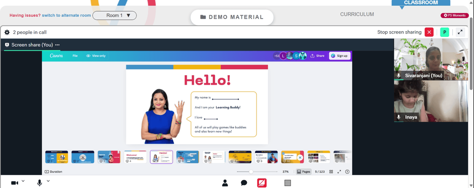Image resolution: width=474 pixels, height=188 pixels.
Task: Open the chat bubble icon
Action: (x=244, y=183)
